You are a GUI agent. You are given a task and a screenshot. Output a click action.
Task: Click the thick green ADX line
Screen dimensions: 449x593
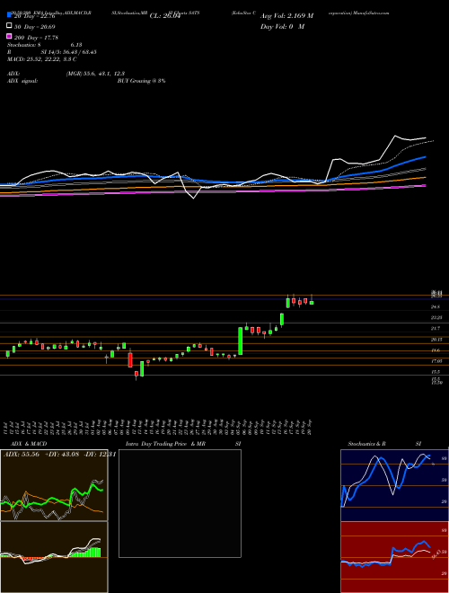pyautogui.click(x=52, y=498)
